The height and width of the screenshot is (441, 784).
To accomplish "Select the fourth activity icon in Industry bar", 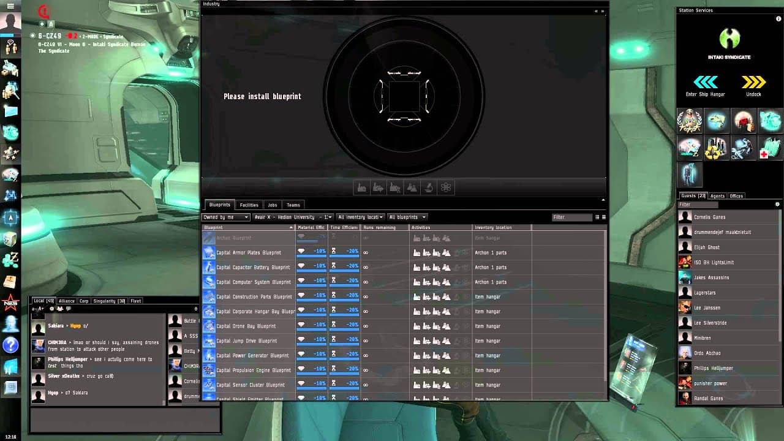I will pos(412,187).
